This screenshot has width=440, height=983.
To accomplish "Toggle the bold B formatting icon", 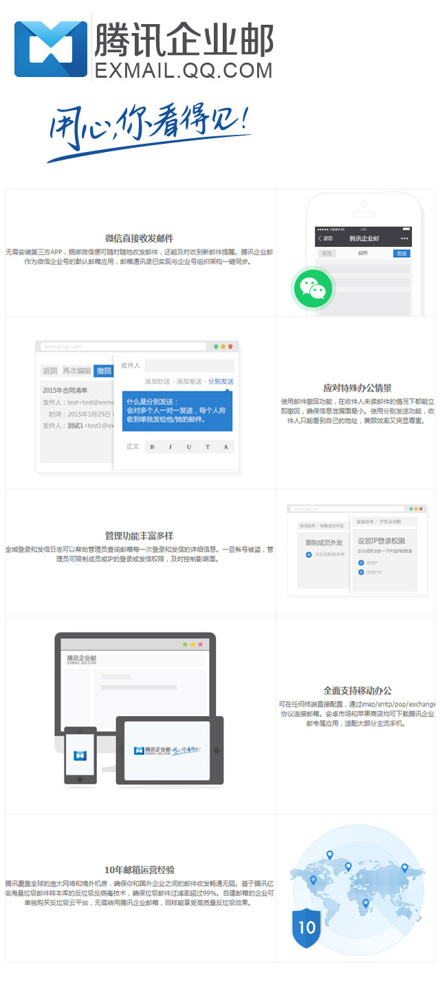I will pyautogui.click(x=152, y=446).
